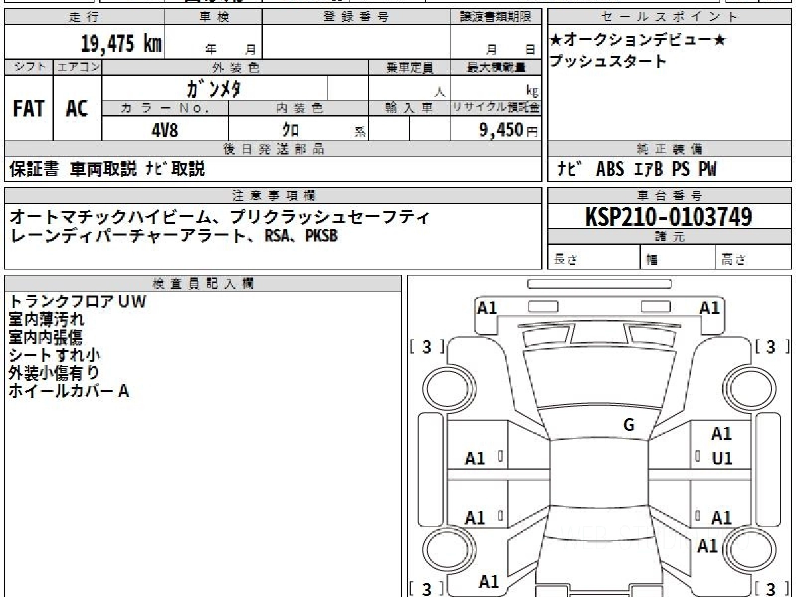Viewport: 796px width, 597px height.
Task: Select the mileage value 19,475 km
Action: point(121,44)
